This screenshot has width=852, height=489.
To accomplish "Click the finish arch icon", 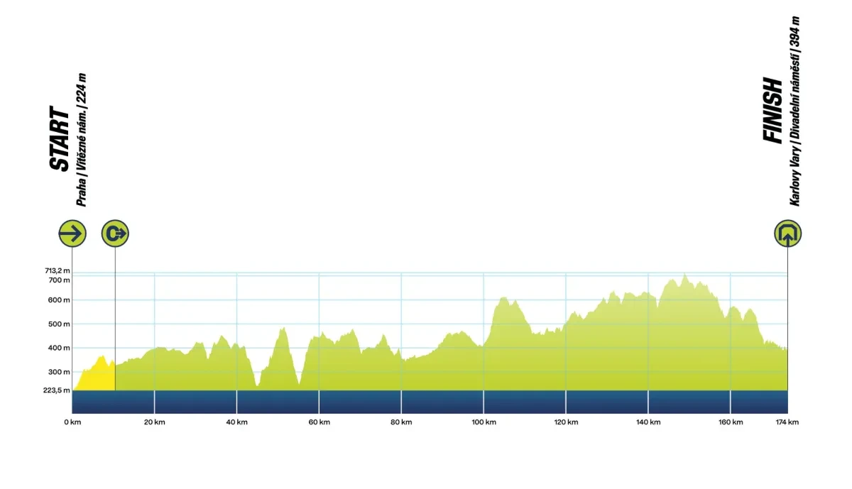I will [787, 233].
